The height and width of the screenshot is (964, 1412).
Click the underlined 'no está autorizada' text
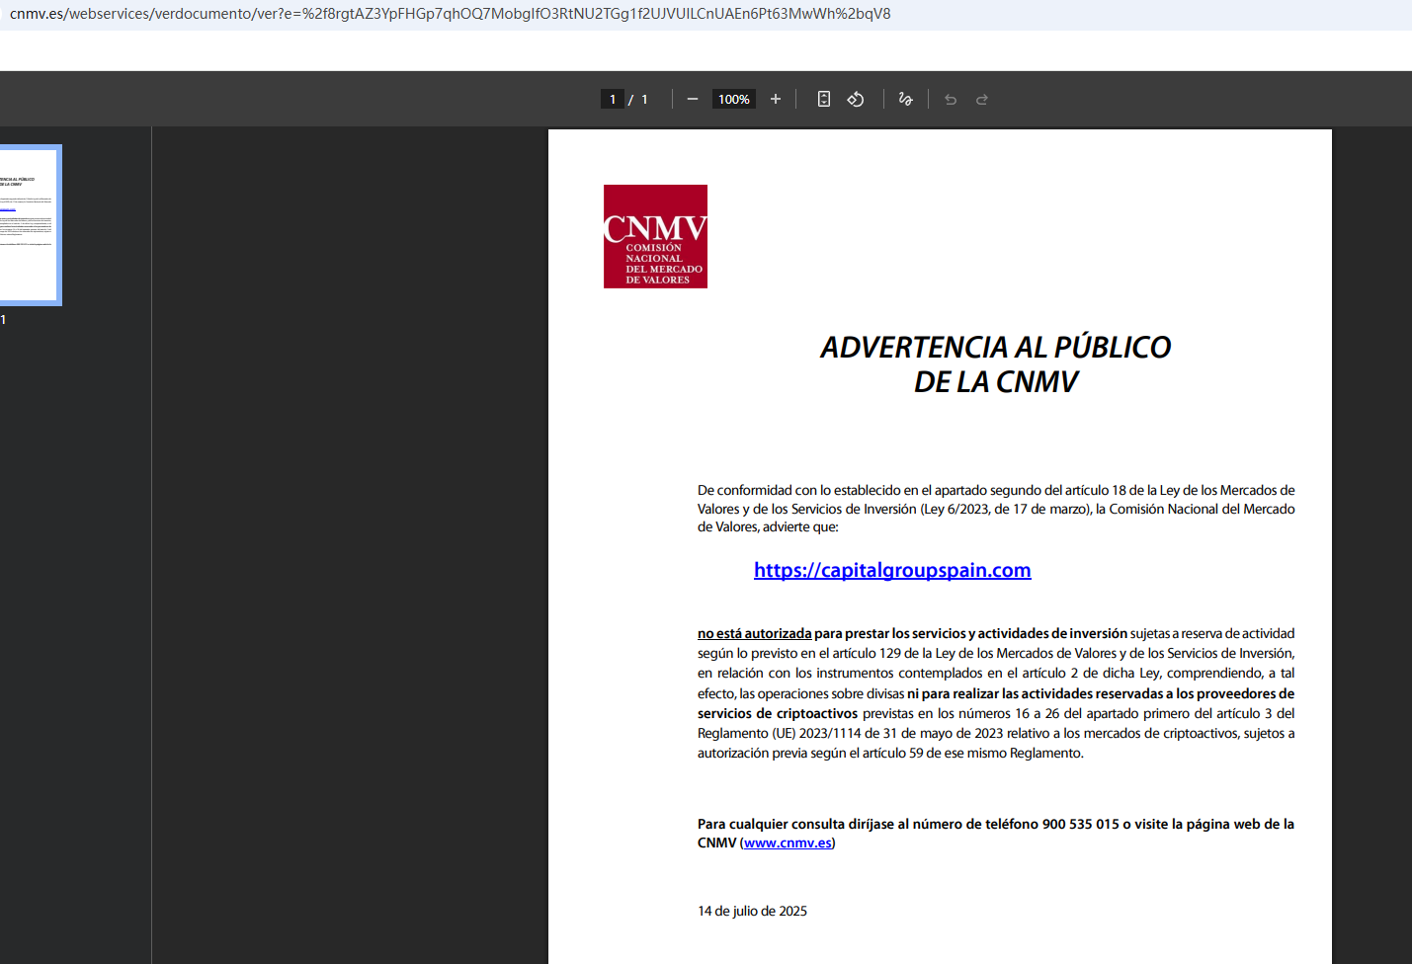click(755, 633)
